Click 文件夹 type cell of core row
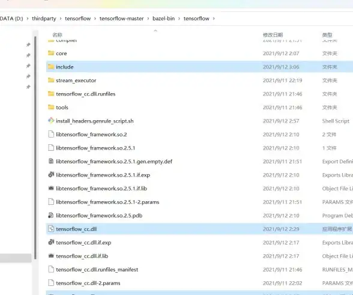 click(x=330, y=53)
